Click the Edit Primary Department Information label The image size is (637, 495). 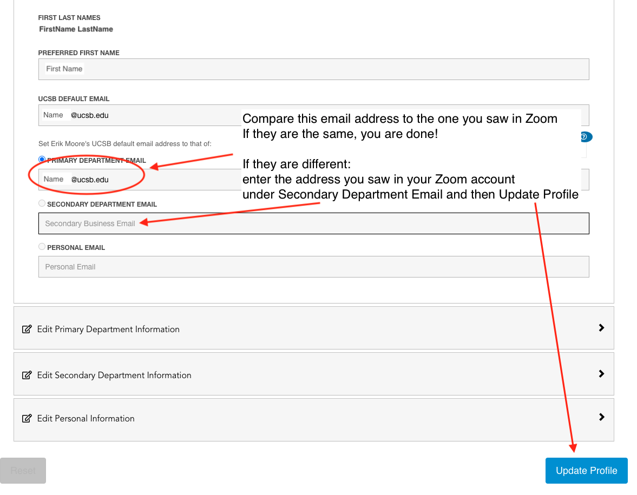[x=108, y=329]
